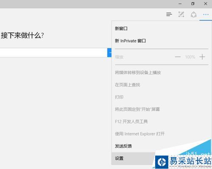Close the Edge browser window
The width and height of the screenshot is (212, 169).
pyautogui.click(x=206, y=4)
